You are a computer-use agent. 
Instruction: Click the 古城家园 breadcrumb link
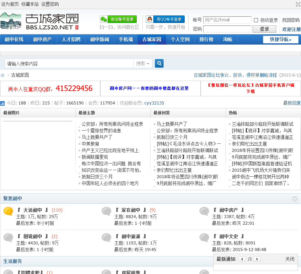20,75
